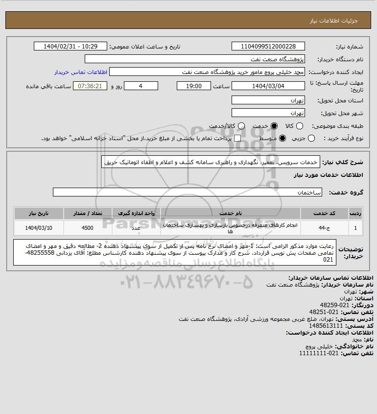Click the نام دستگاه خریدار field
The width and height of the screenshot is (377, 414).
click(195, 59)
